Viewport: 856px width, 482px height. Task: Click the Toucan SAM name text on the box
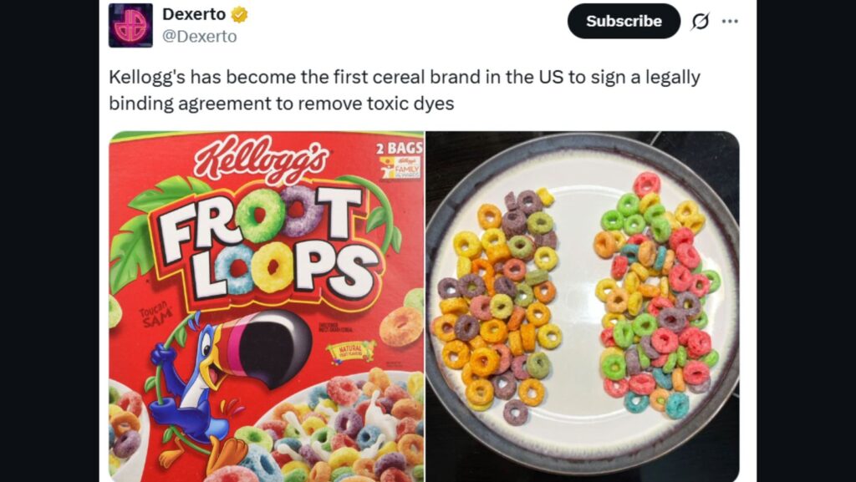point(155,315)
